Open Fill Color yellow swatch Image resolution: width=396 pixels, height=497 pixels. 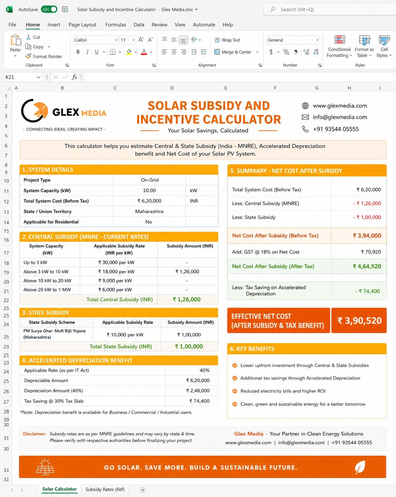click(x=129, y=52)
